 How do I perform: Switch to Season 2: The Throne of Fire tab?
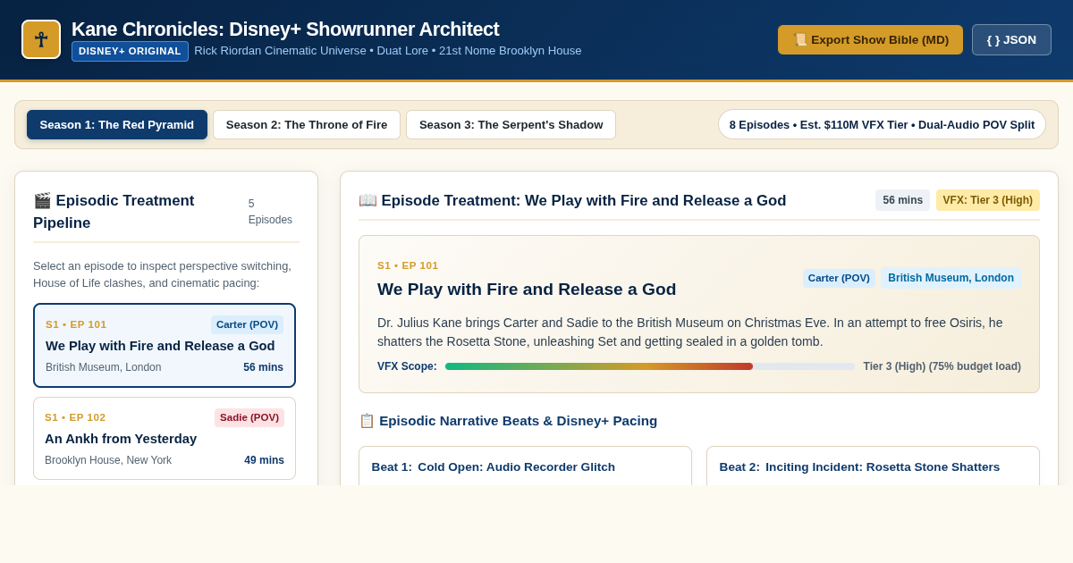[307, 124]
